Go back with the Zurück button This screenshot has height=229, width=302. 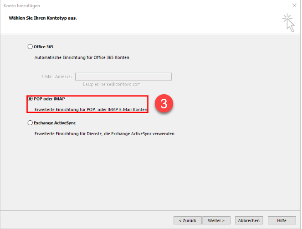[187, 220]
